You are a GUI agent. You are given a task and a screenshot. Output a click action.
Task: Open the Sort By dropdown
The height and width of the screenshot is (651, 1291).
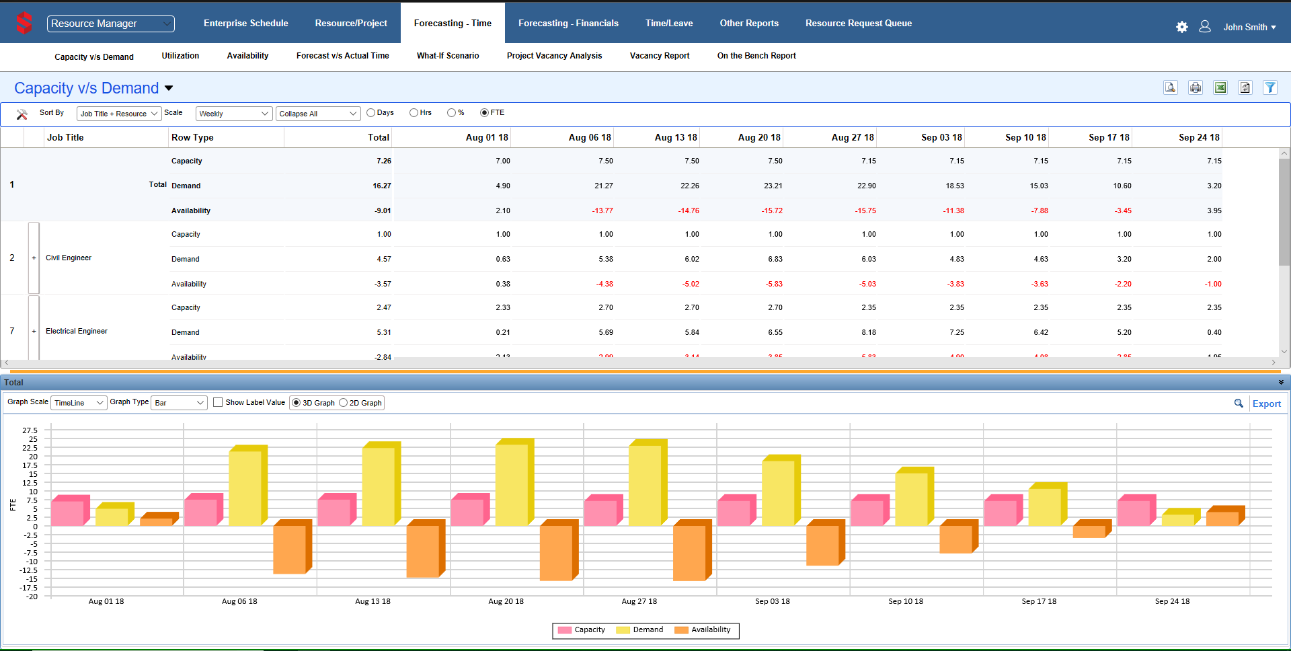pos(118,114)
